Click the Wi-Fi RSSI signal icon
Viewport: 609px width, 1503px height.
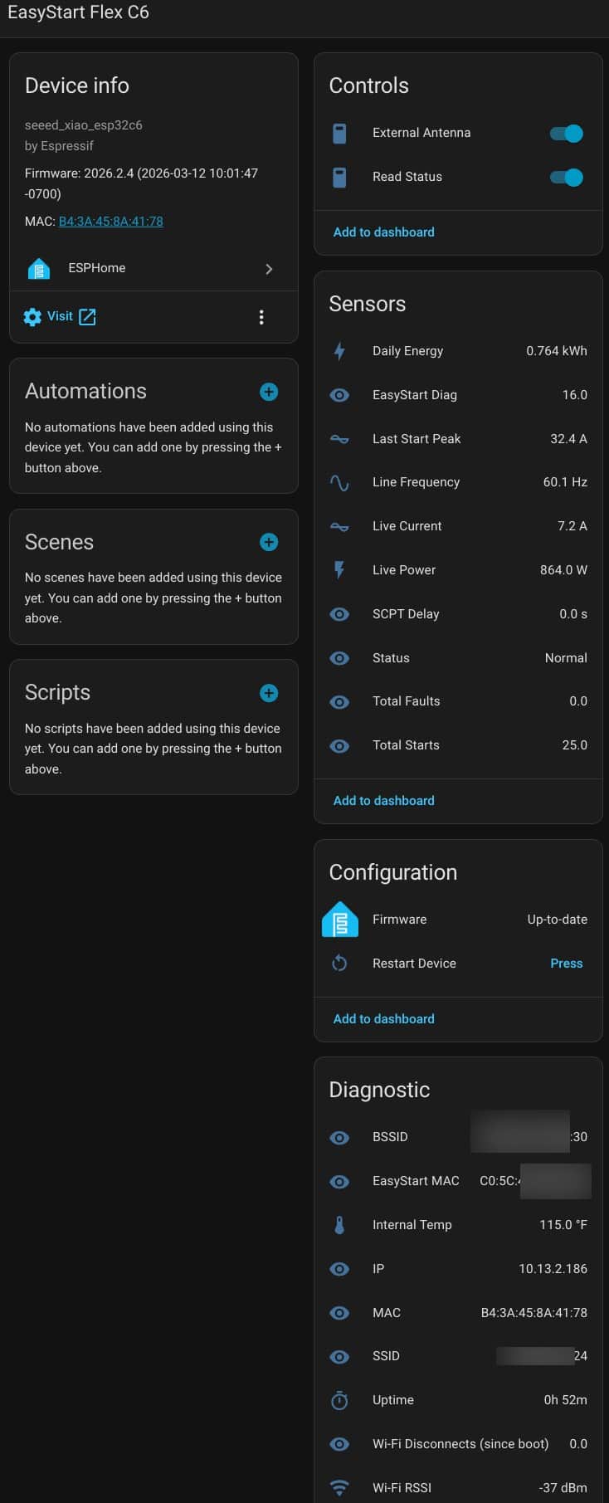click(339, 1487)
